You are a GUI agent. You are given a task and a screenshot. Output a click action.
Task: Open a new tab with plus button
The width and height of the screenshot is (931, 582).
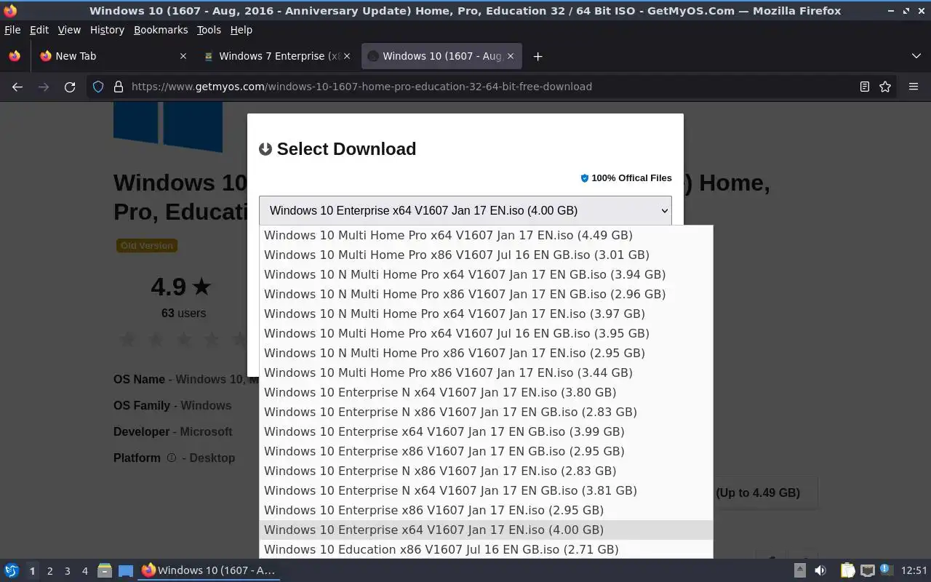coord(538,56)
